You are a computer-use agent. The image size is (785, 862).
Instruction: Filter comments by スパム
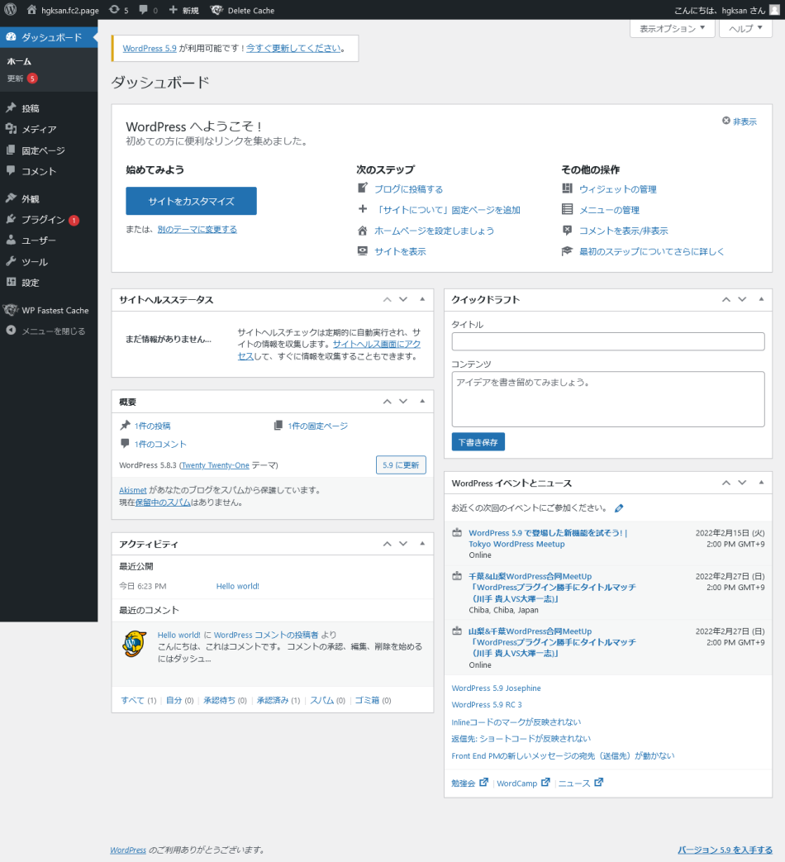point(322,700)
